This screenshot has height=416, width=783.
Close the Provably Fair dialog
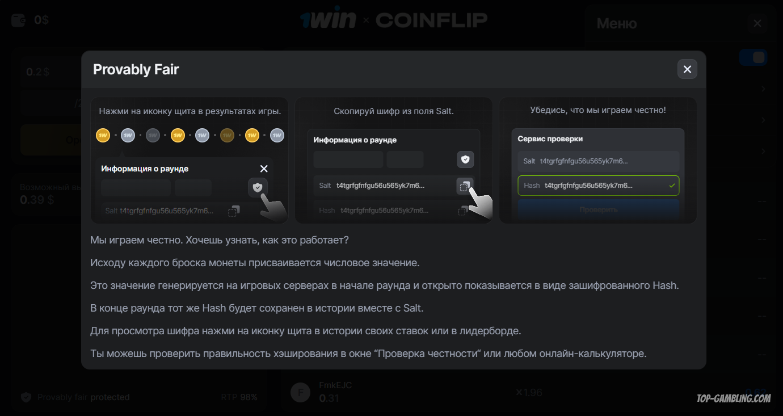coord(687,69)
